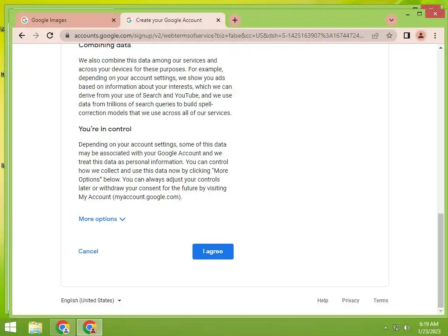Select the Create your Google Account tab

[x=172, y=20]
